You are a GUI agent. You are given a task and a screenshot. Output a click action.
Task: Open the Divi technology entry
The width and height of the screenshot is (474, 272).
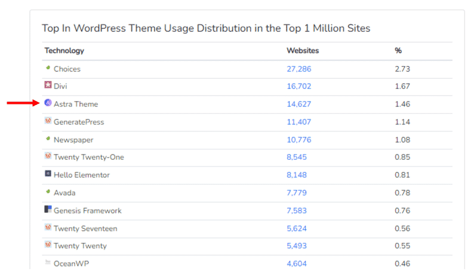click(60, 86)
